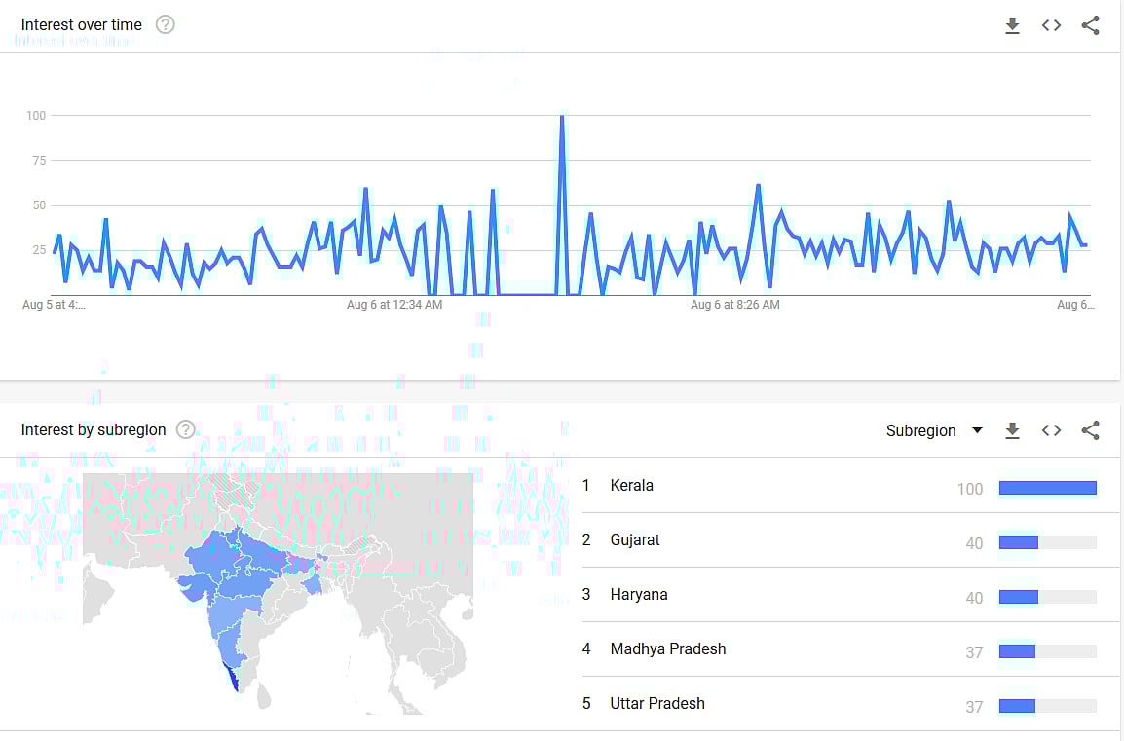Click Gujarat's interest bar showing 40
The height and width of the screenshot is (741, 1124).
click(x=1019, y=542)
